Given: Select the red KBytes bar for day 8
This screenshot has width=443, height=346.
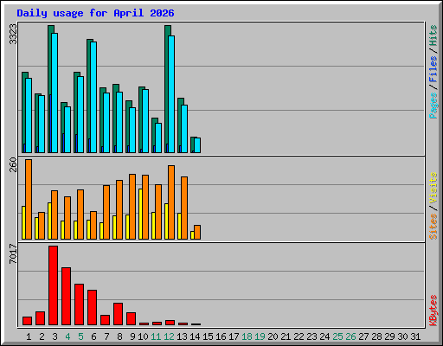Looking at the screenshot, I should coord(118,314).
